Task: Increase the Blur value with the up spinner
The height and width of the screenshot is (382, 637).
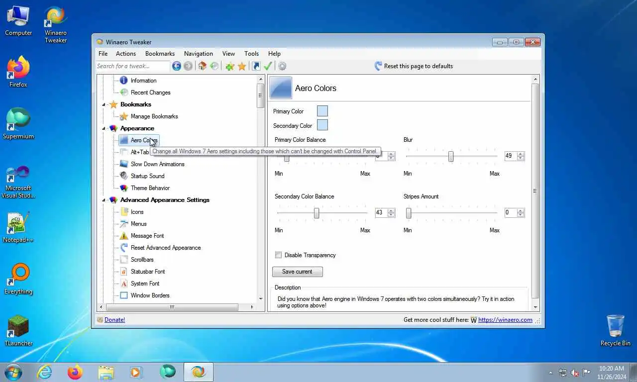Action: (x=521, y=154)
